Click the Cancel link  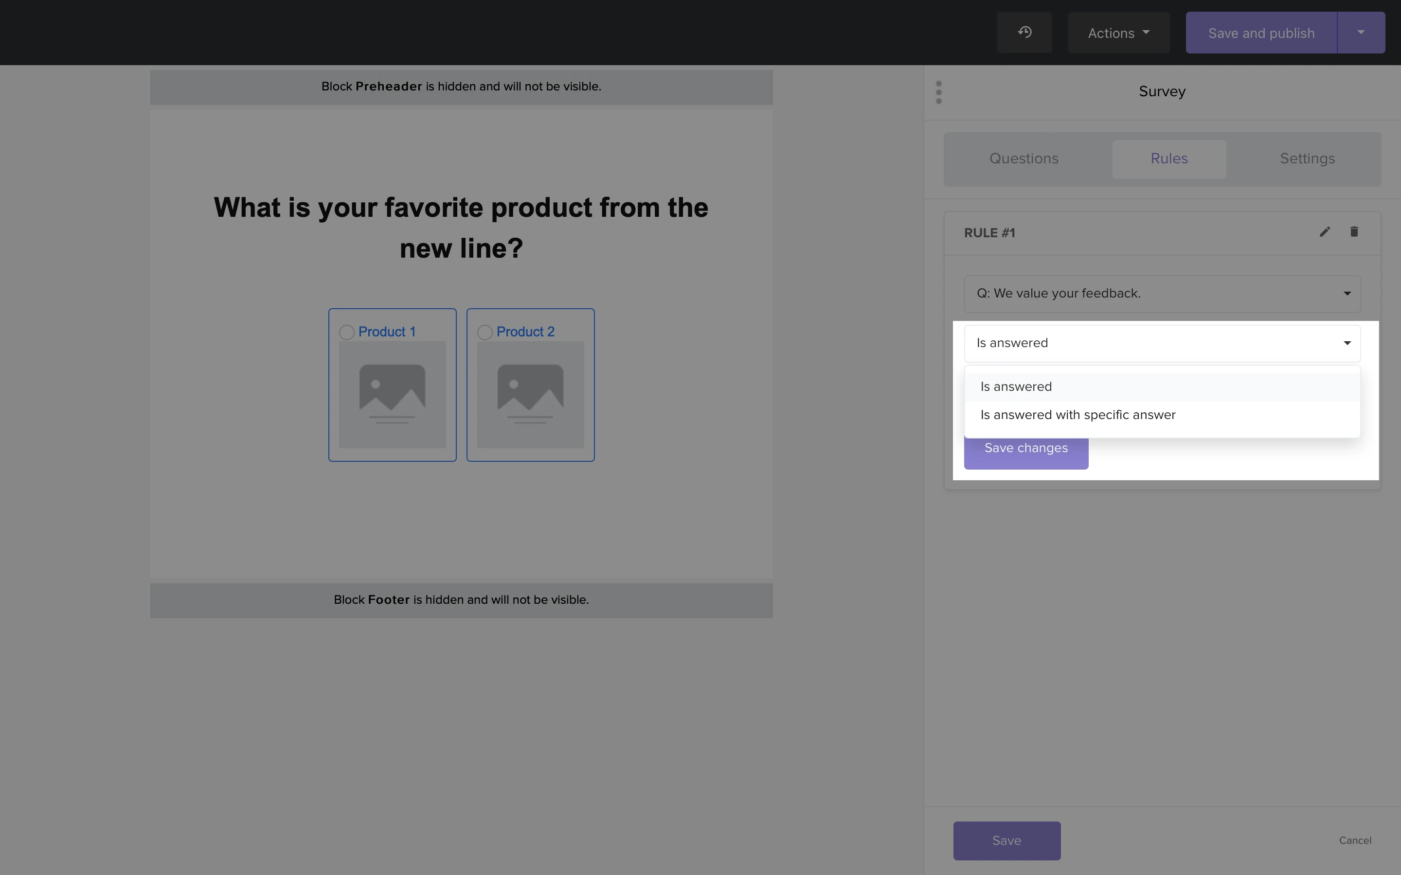point(1355,840)
